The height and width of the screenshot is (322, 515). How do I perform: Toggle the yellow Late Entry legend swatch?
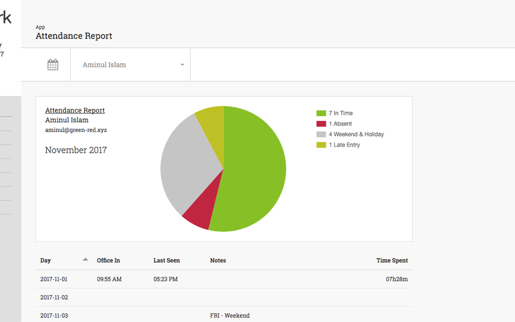321,144
